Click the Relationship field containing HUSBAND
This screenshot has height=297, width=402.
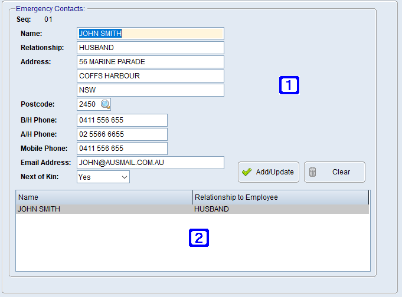click(x=151, y=48)
